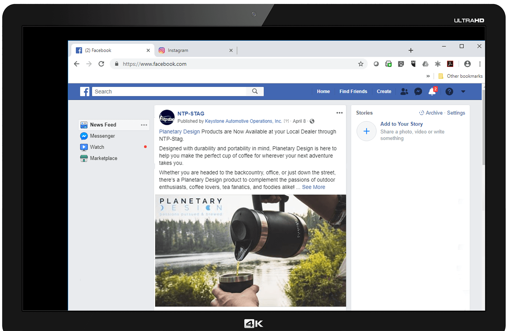Open Friend Requests icon
Viewport: 508px width, 331px height.
(x=404, y=92)
